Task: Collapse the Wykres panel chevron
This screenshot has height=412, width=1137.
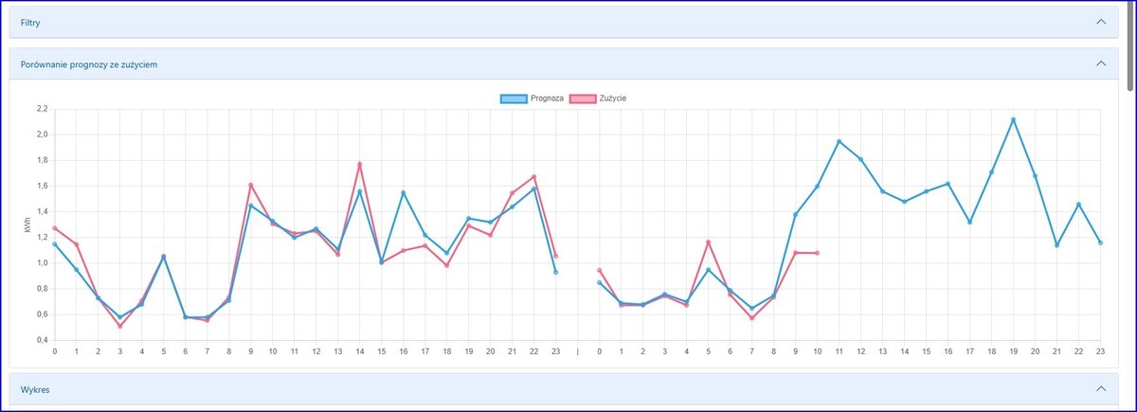Action: (x=1100, y=388)
